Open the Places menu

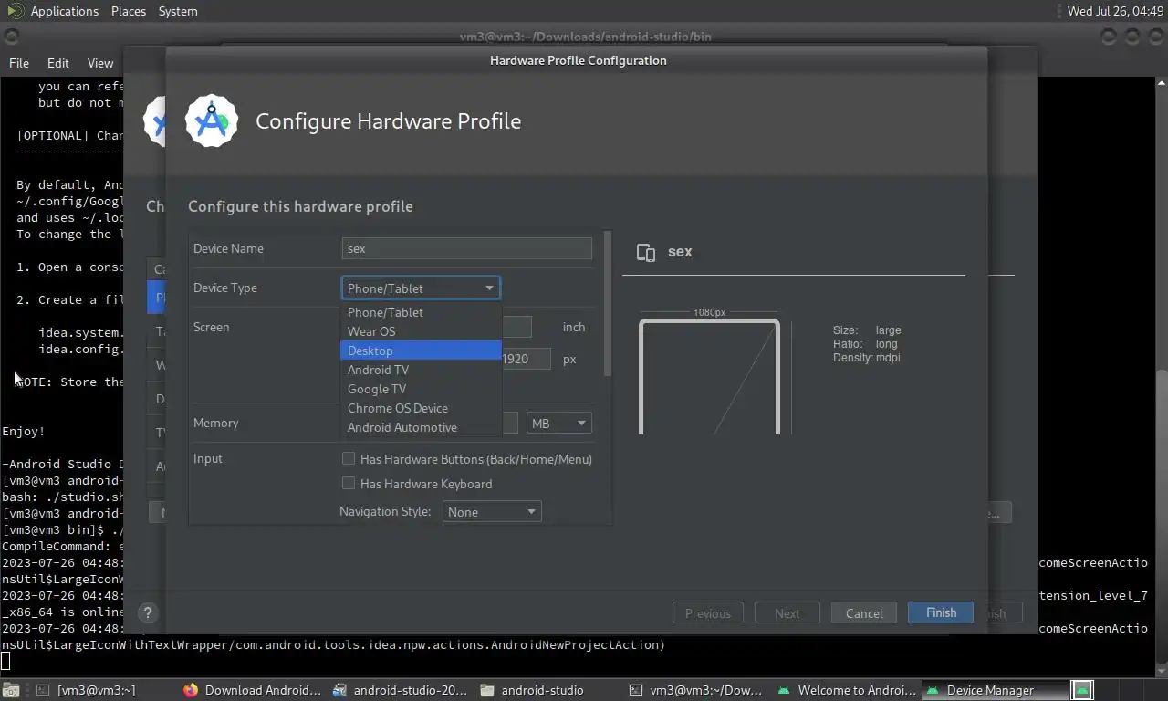point(129,11)
